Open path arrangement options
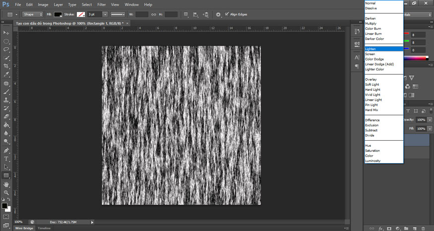The image size is (434, 231). click(x=206, y=14)
